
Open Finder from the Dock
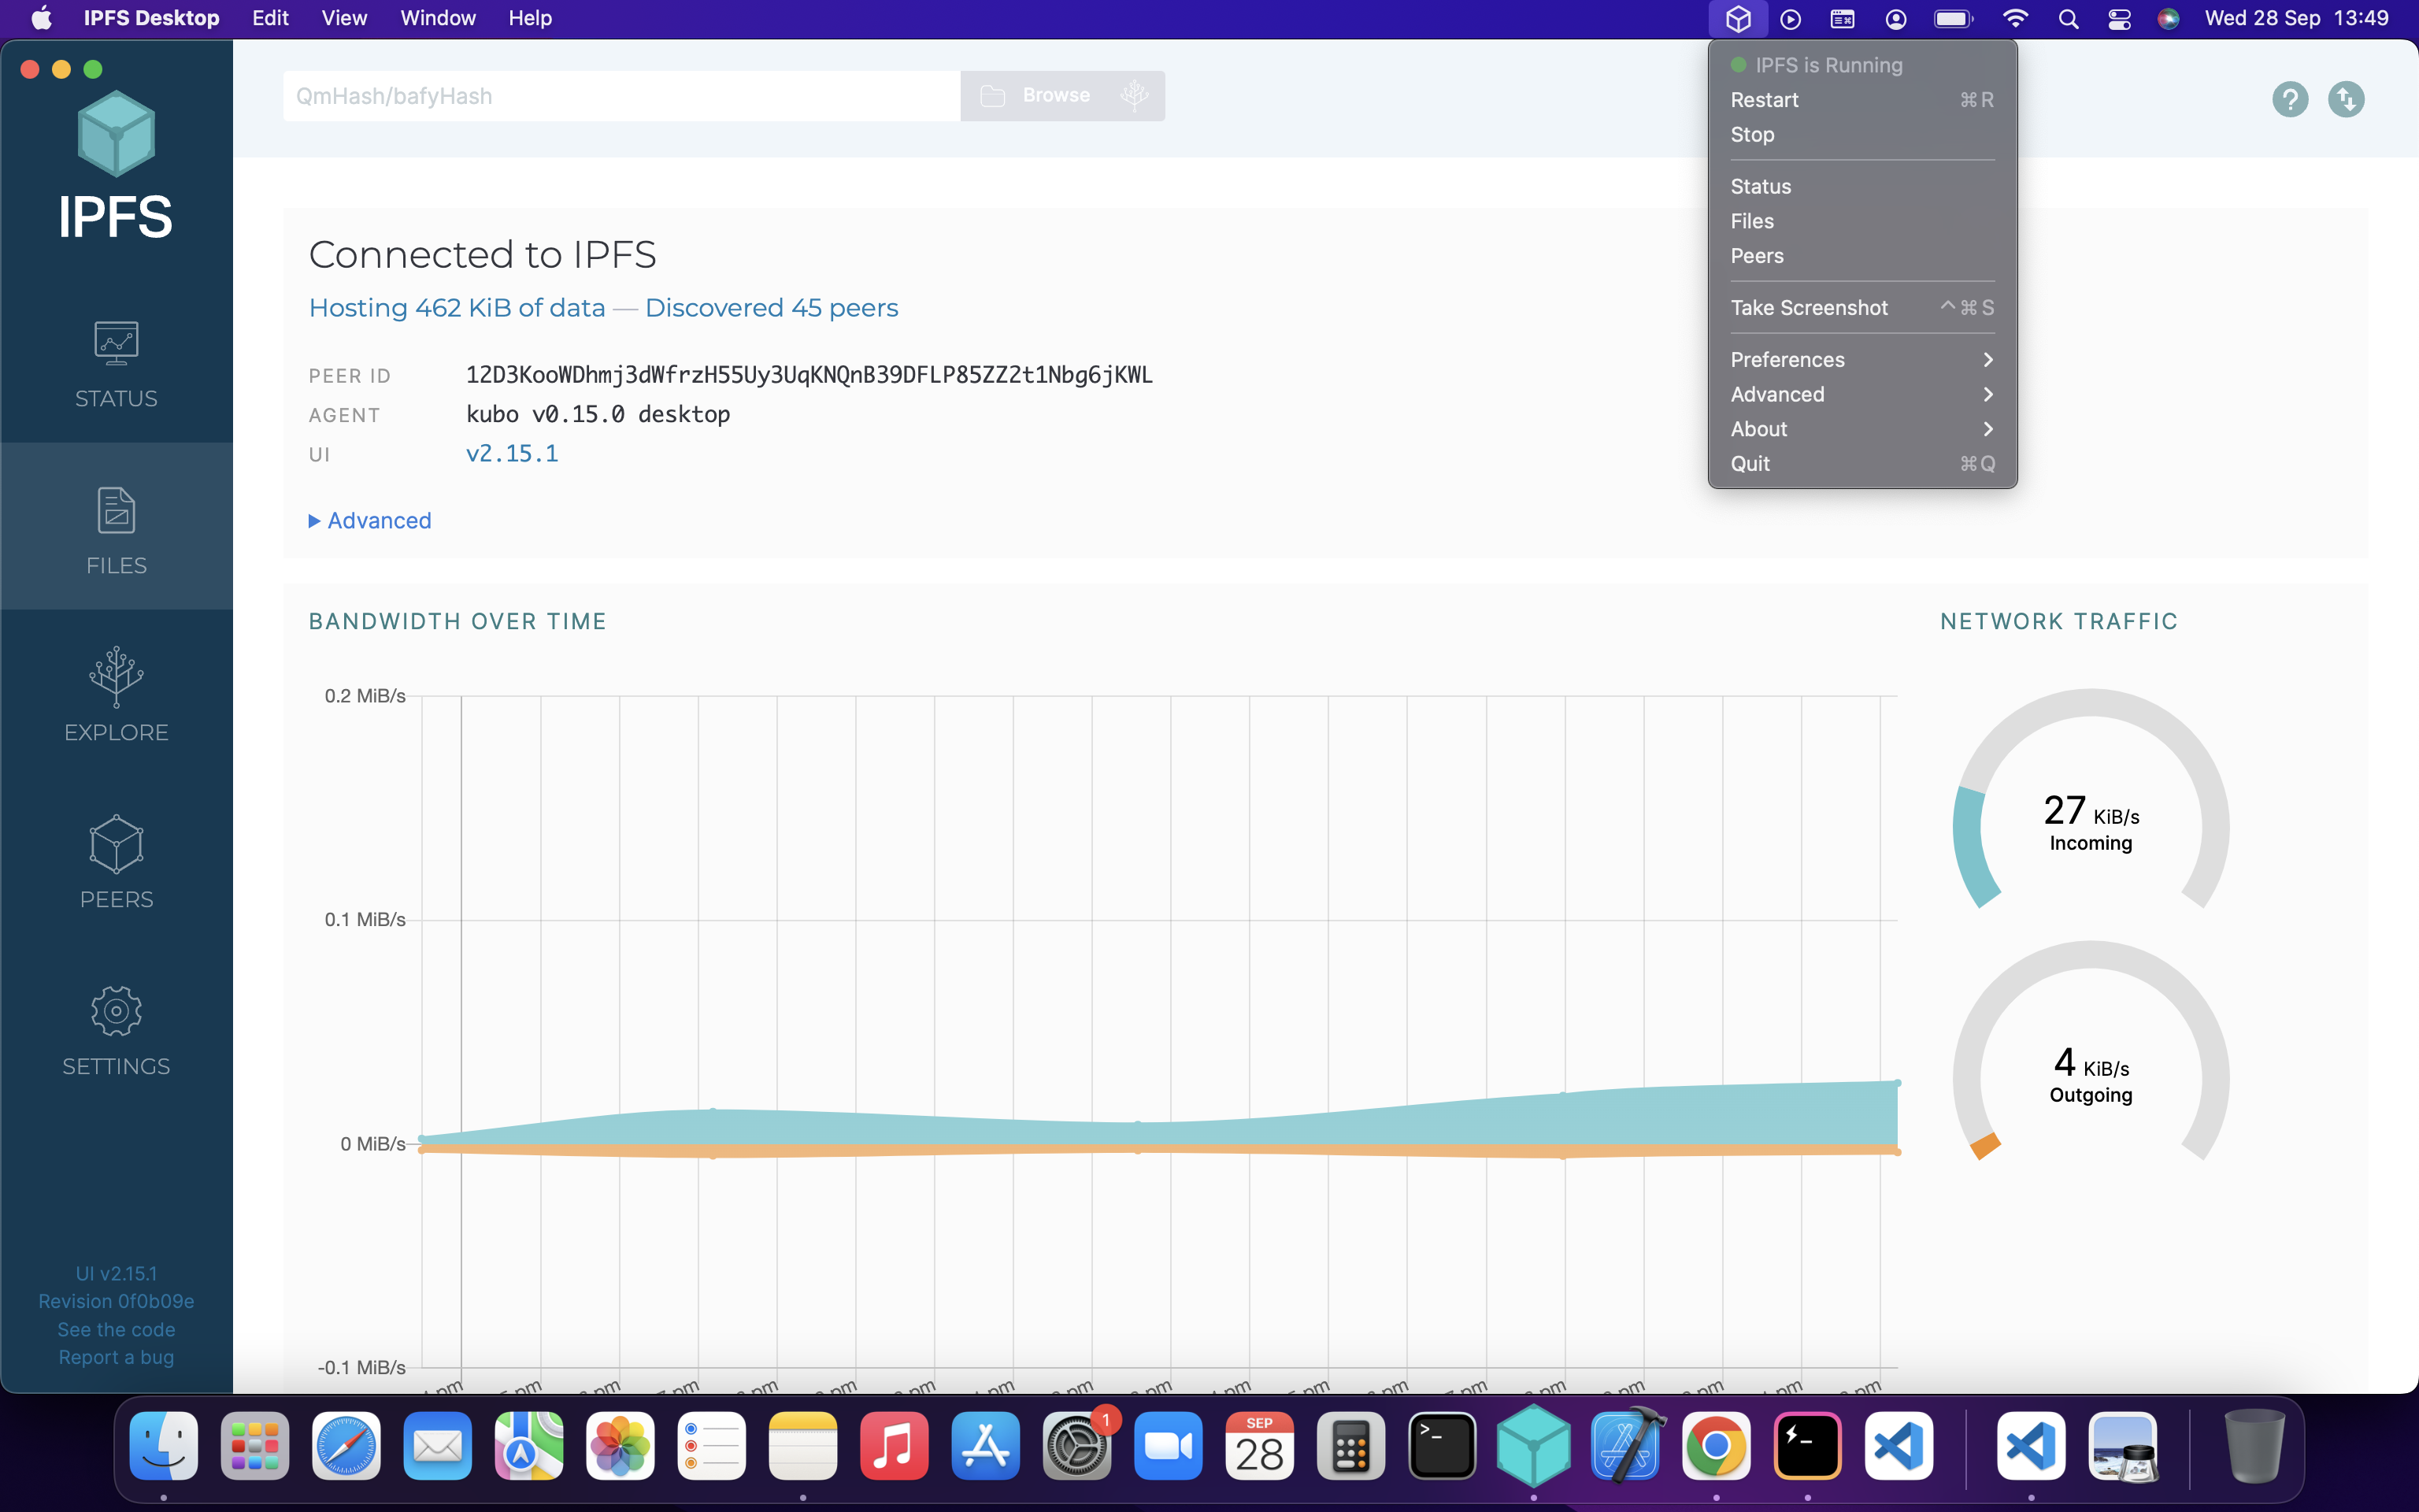[x=164, y=1446]
